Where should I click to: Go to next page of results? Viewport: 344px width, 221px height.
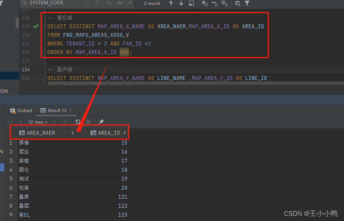(x=55, y=122)
